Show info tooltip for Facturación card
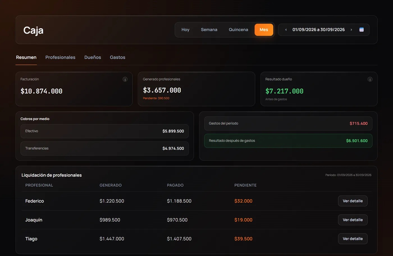Screen dimensions: 393x256 click(125, 79)
